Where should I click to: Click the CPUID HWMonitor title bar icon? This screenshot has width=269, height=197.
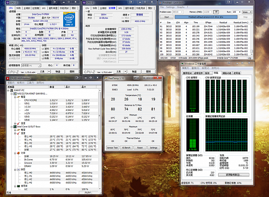click(7, 78)
